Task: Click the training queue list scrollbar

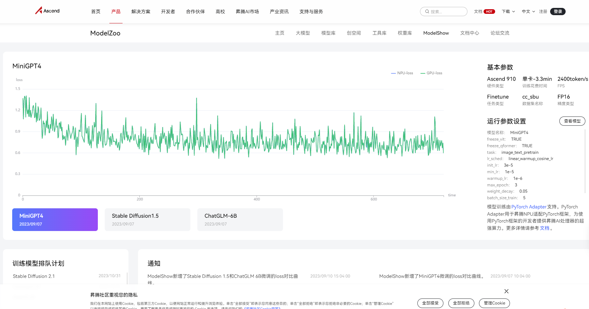Action: pyautogui.click(x=127, y=278)
